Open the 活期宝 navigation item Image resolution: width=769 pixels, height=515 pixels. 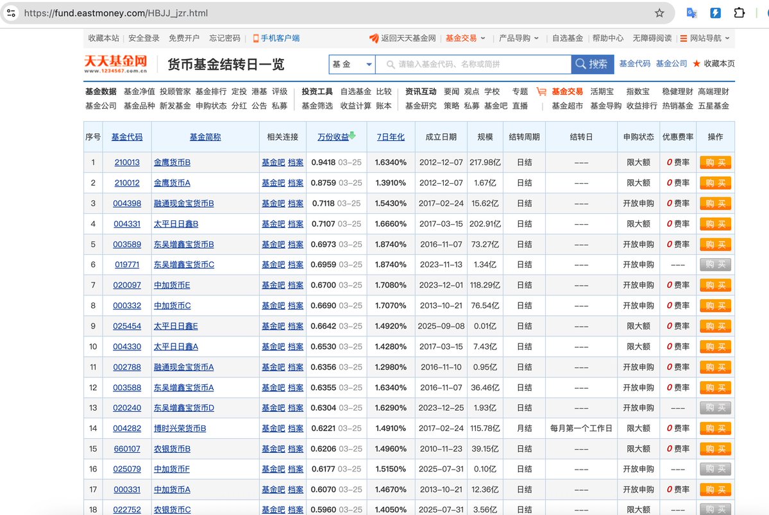[602, 92]
